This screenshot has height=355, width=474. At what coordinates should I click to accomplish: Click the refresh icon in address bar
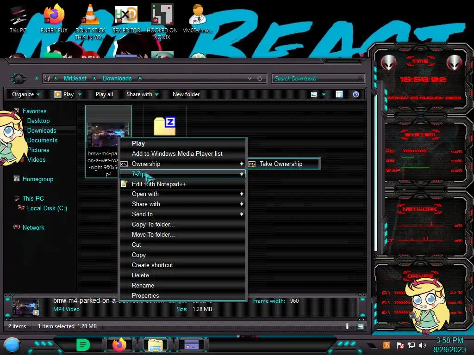point(260,79)
